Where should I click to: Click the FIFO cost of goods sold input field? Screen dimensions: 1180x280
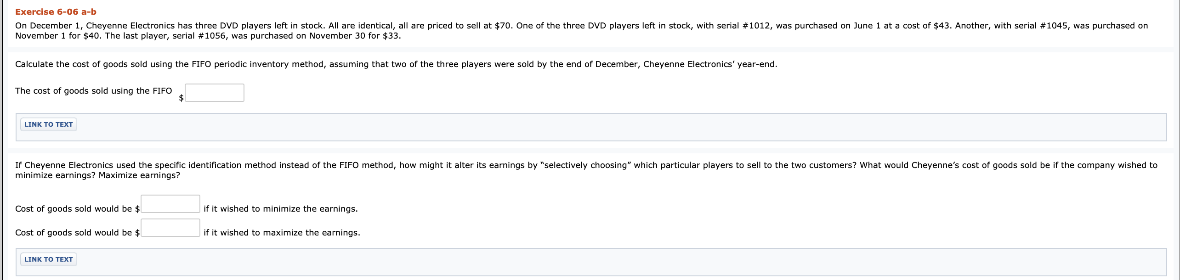tap(214, 92)
